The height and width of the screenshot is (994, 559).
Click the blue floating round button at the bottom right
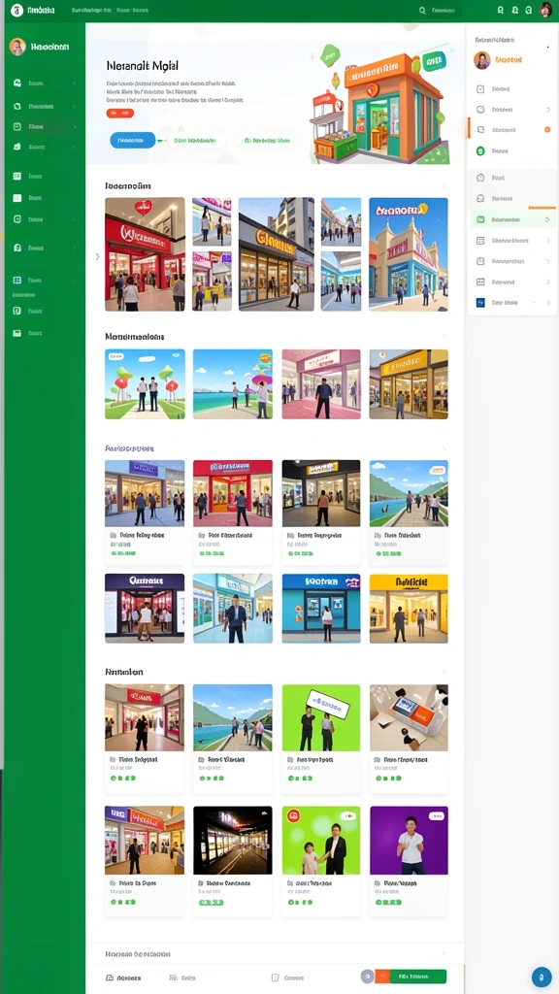(542, 977)
